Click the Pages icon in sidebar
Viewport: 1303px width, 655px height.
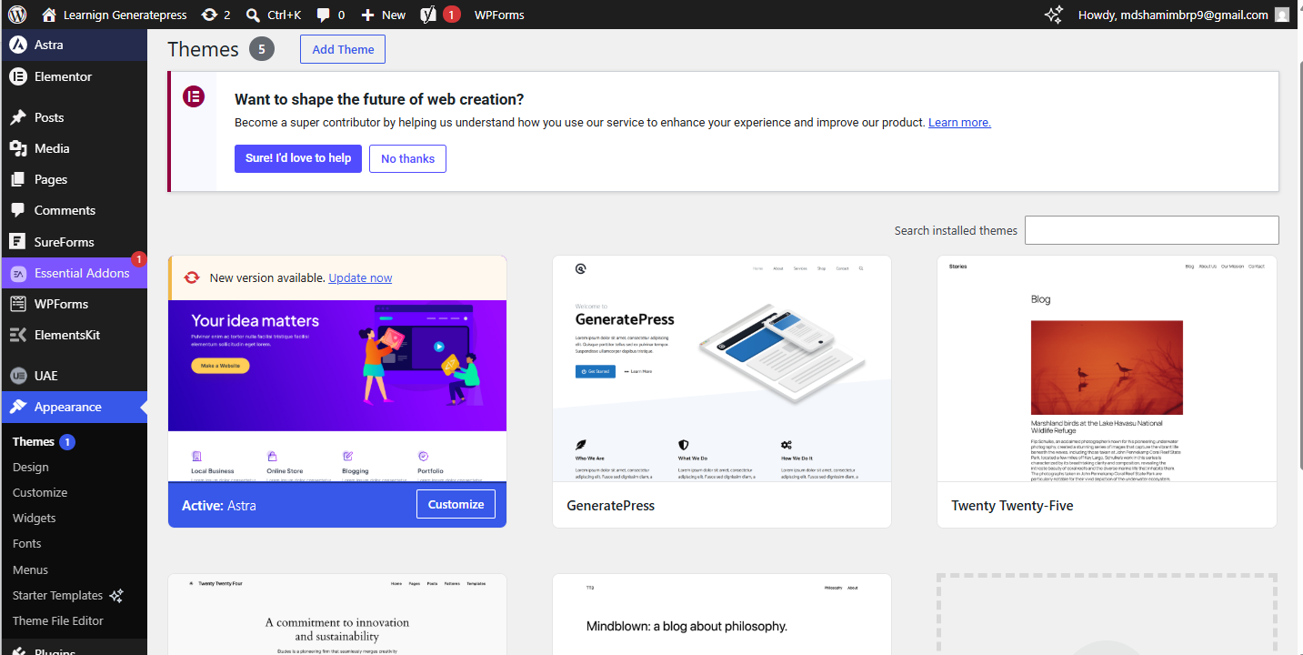point(17,179)
